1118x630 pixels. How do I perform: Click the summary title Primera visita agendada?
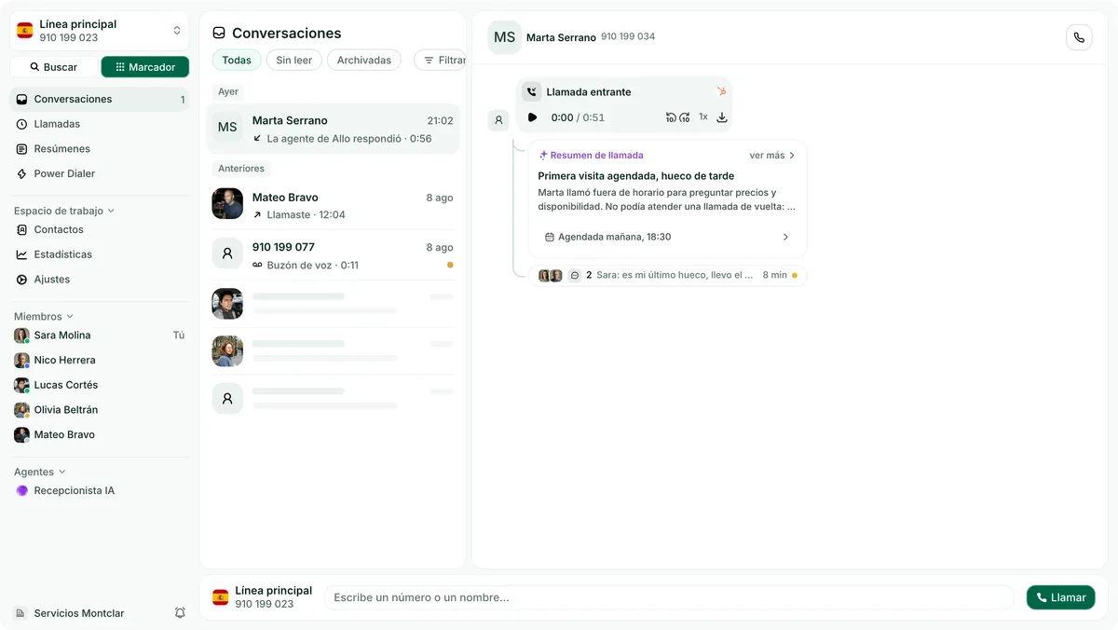(636, 176)
